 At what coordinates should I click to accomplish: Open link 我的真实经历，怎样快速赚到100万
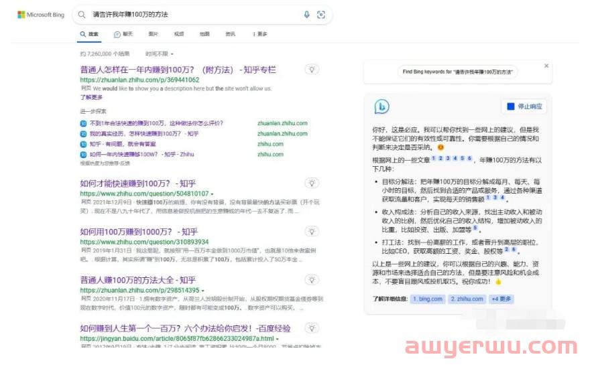coord(144,134)
